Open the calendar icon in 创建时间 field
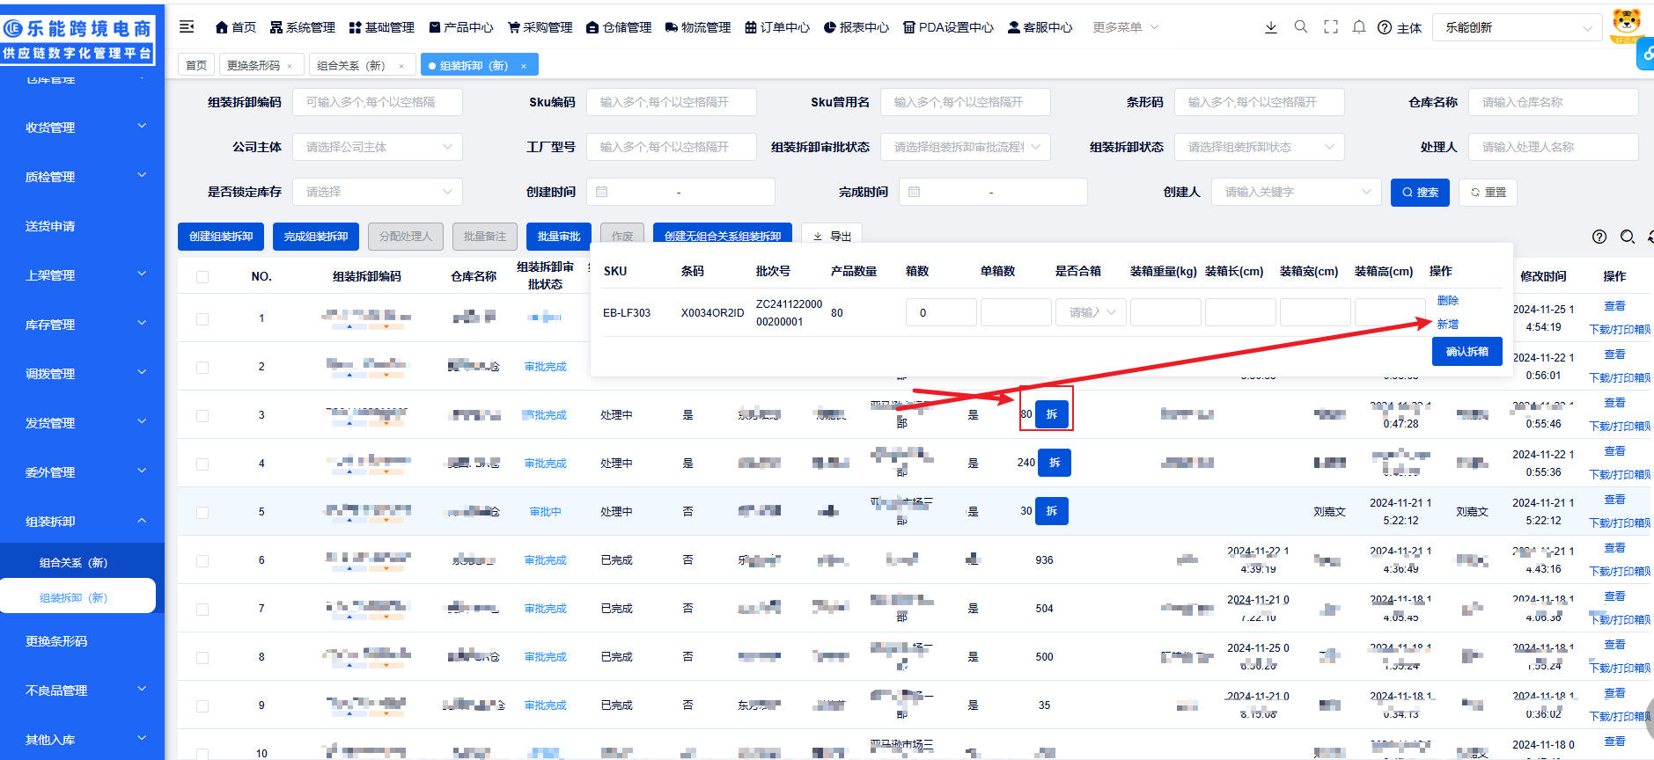Image resolution: width=1654 pixels, height=760 pixels. pos(602,192)
